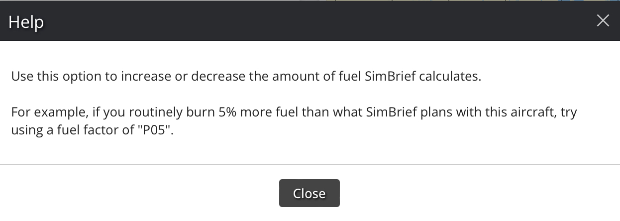620x221 pixels.
Task: Click the word "calculates" ending the first sentence
Action: click(x=451, y=77)
